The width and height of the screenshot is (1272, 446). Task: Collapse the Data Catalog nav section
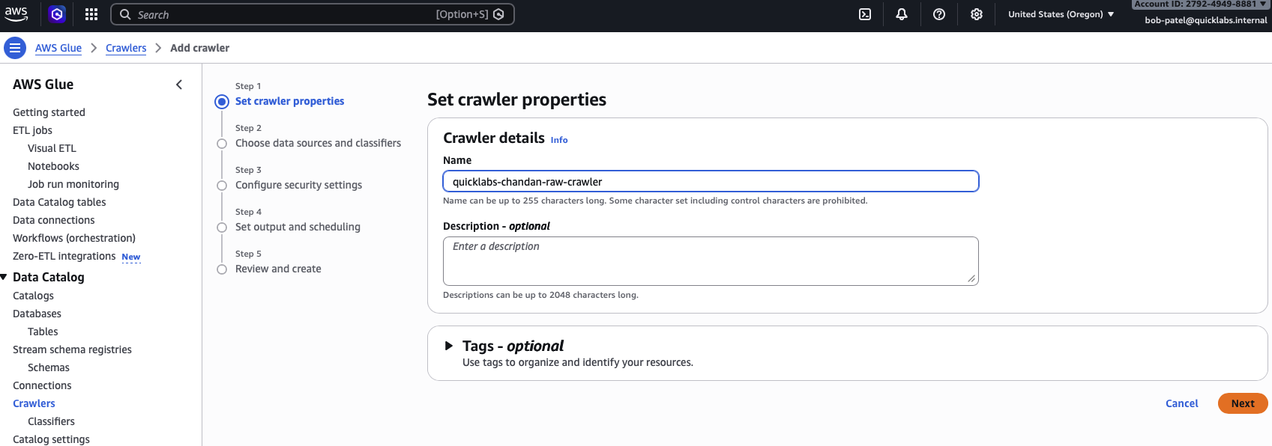(x=4, y=277)
